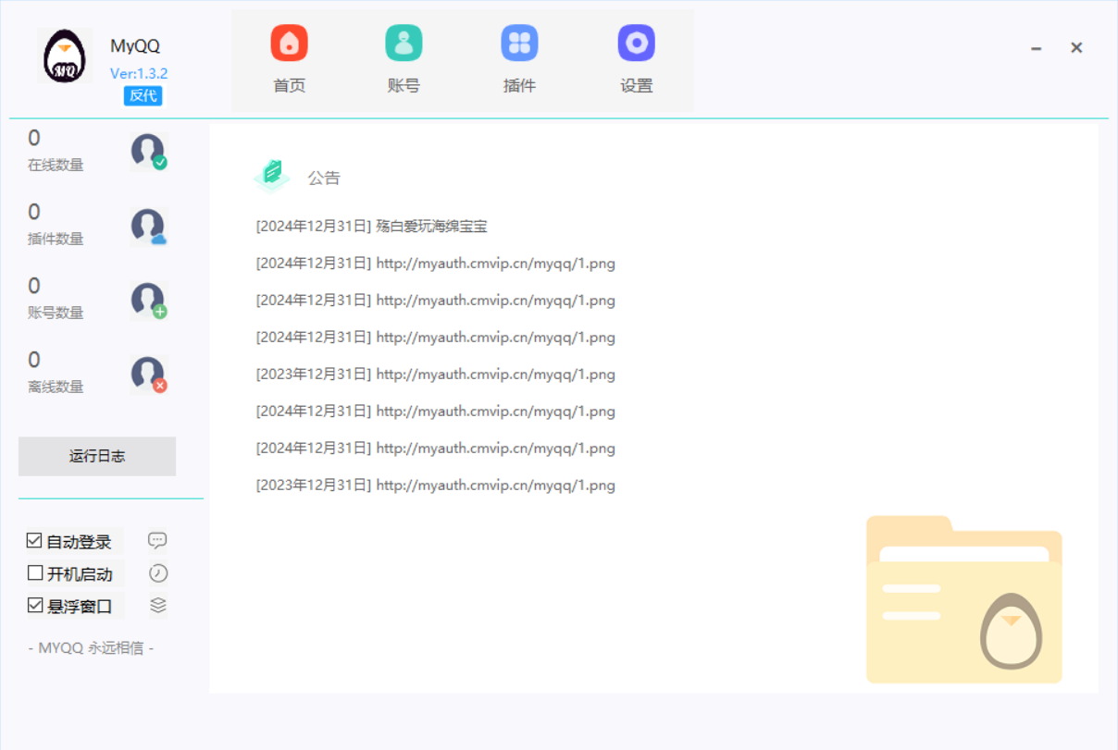The width and height of the screenshot is (1118, 750).
Task: Click the chat bubble icon beside 自动登录
Action: tap(158, 541)
